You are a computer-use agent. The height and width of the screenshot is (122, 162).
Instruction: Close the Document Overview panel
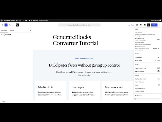[30, 30]
